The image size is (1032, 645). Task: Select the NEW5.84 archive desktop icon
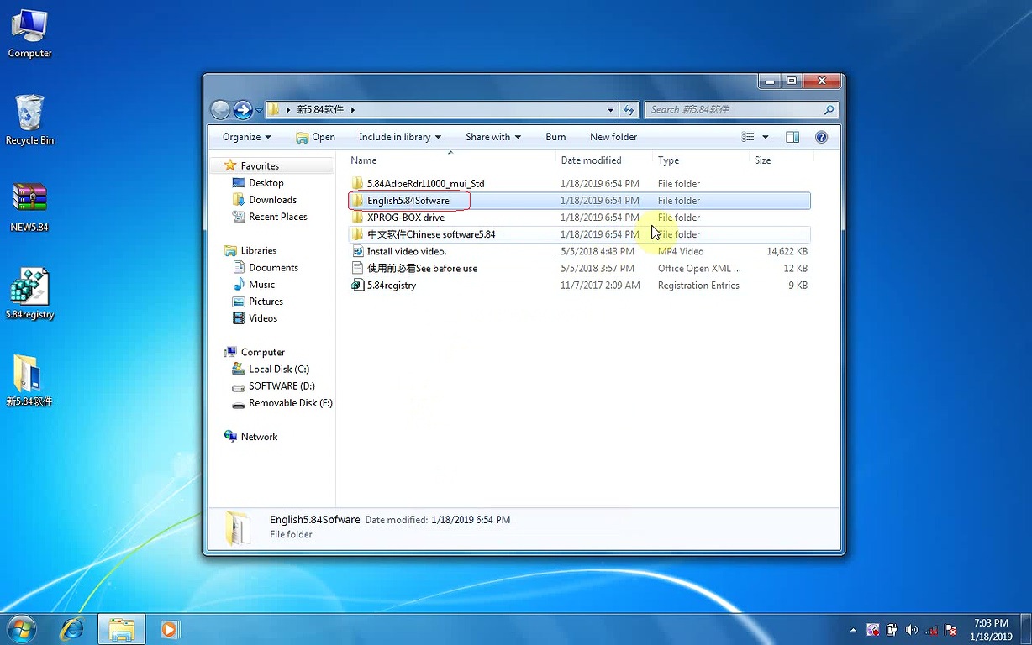pyautogui.click(x=29, y=207)
